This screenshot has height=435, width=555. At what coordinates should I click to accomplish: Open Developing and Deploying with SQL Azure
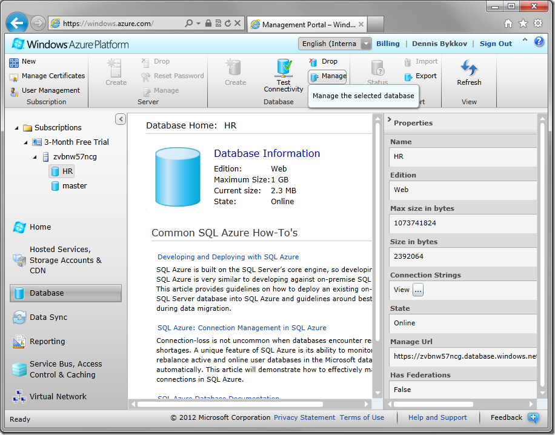pyautogui.click(x=228, y=257)
